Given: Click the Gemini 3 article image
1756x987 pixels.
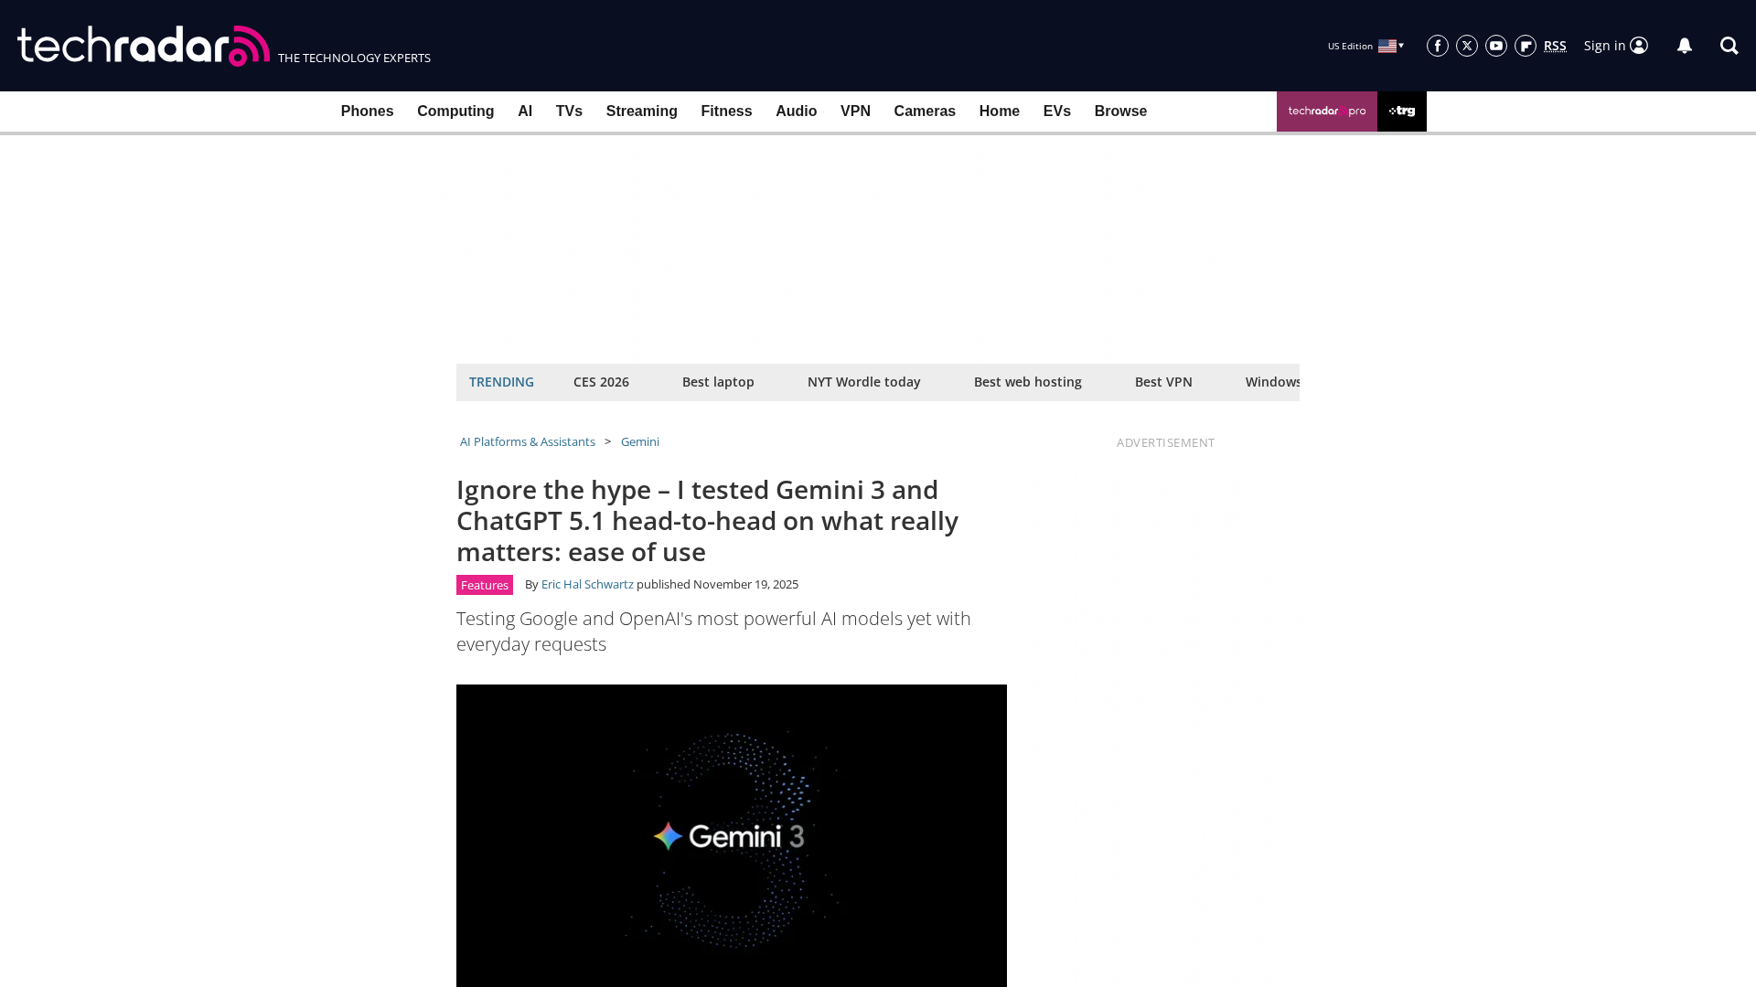Looking at the screenshot, I should (732, 835).
